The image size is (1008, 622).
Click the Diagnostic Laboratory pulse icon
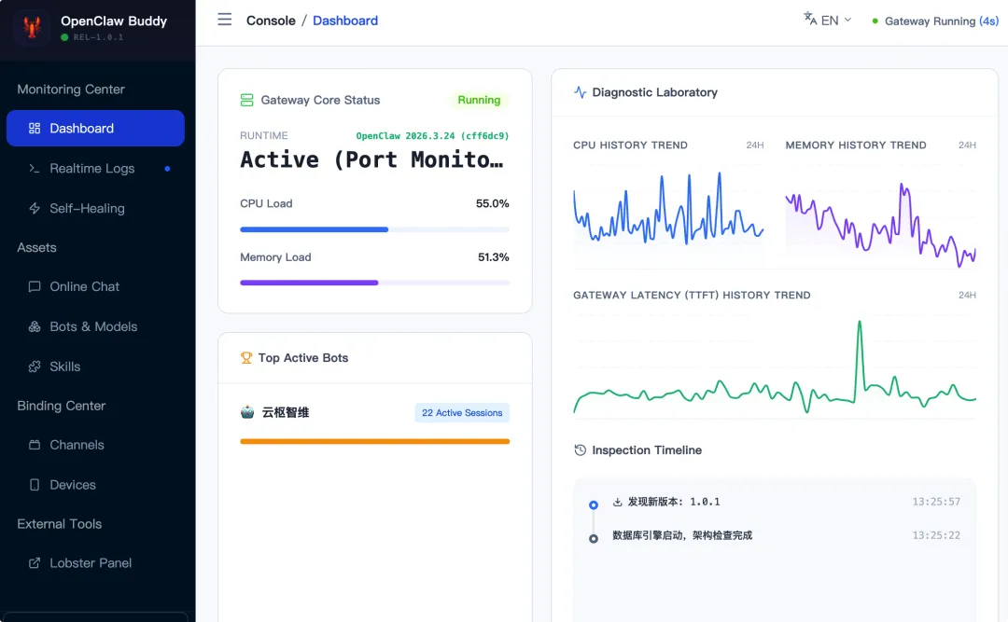click(580, 92)
